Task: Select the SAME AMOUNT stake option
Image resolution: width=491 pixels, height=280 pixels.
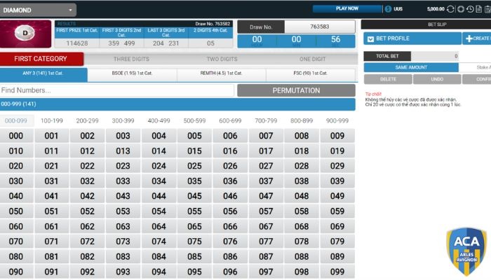Action: pos(410,68)
